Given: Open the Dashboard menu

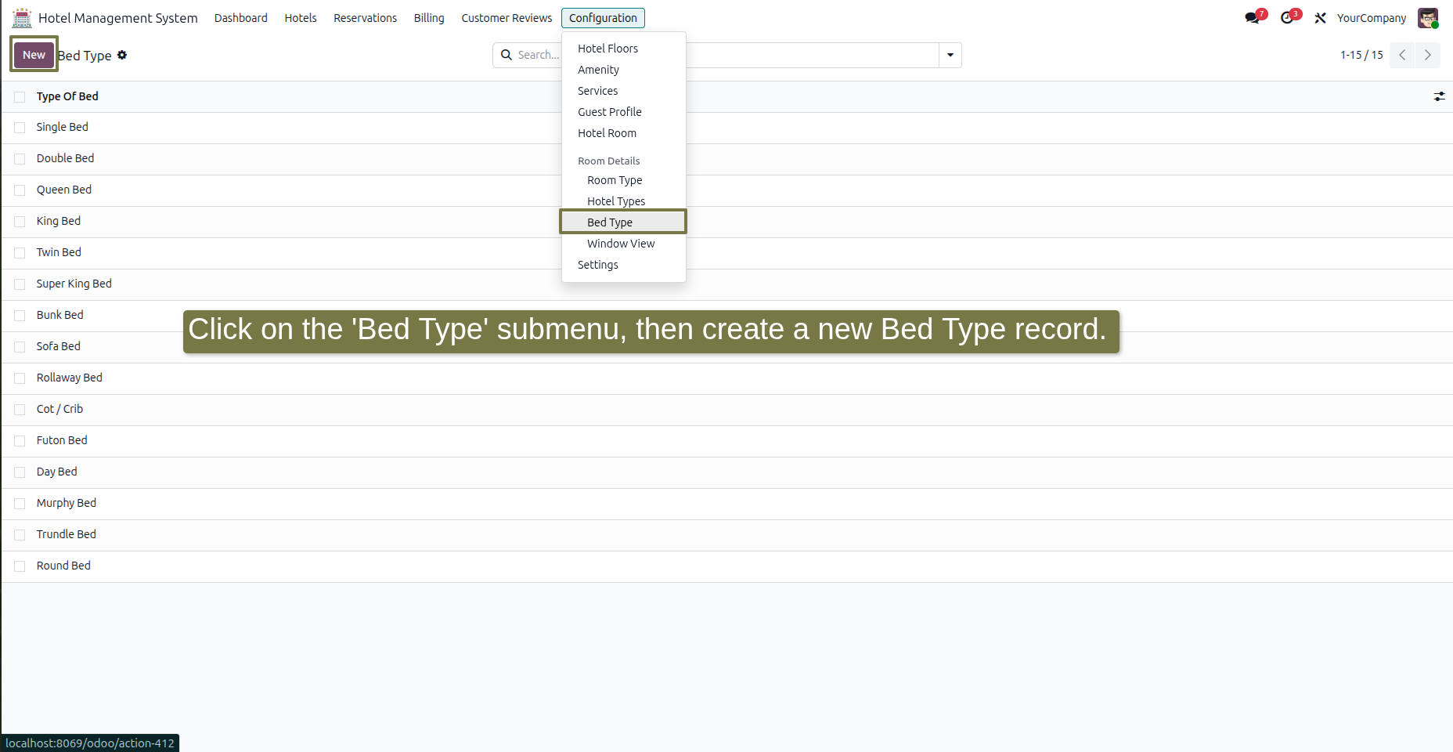Looking at the screenshot, I should coord(241,18).
